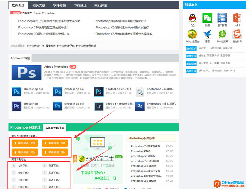Image resolution: width=246 pixels, height=189 pixels.
Task: Click the 360安全卫士 advertisement banner
Action: pos(98,159)
